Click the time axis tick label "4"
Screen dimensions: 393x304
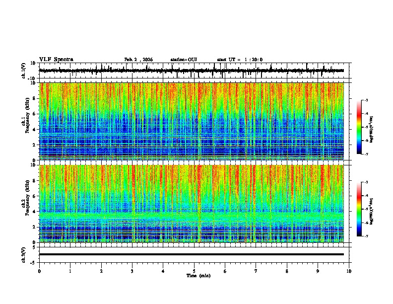coord(163,271)
